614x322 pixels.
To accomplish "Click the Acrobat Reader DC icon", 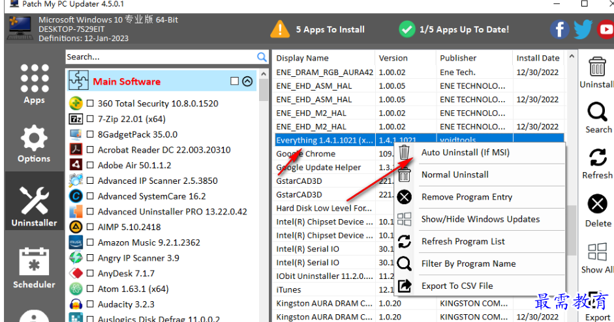I will (76, 149).
